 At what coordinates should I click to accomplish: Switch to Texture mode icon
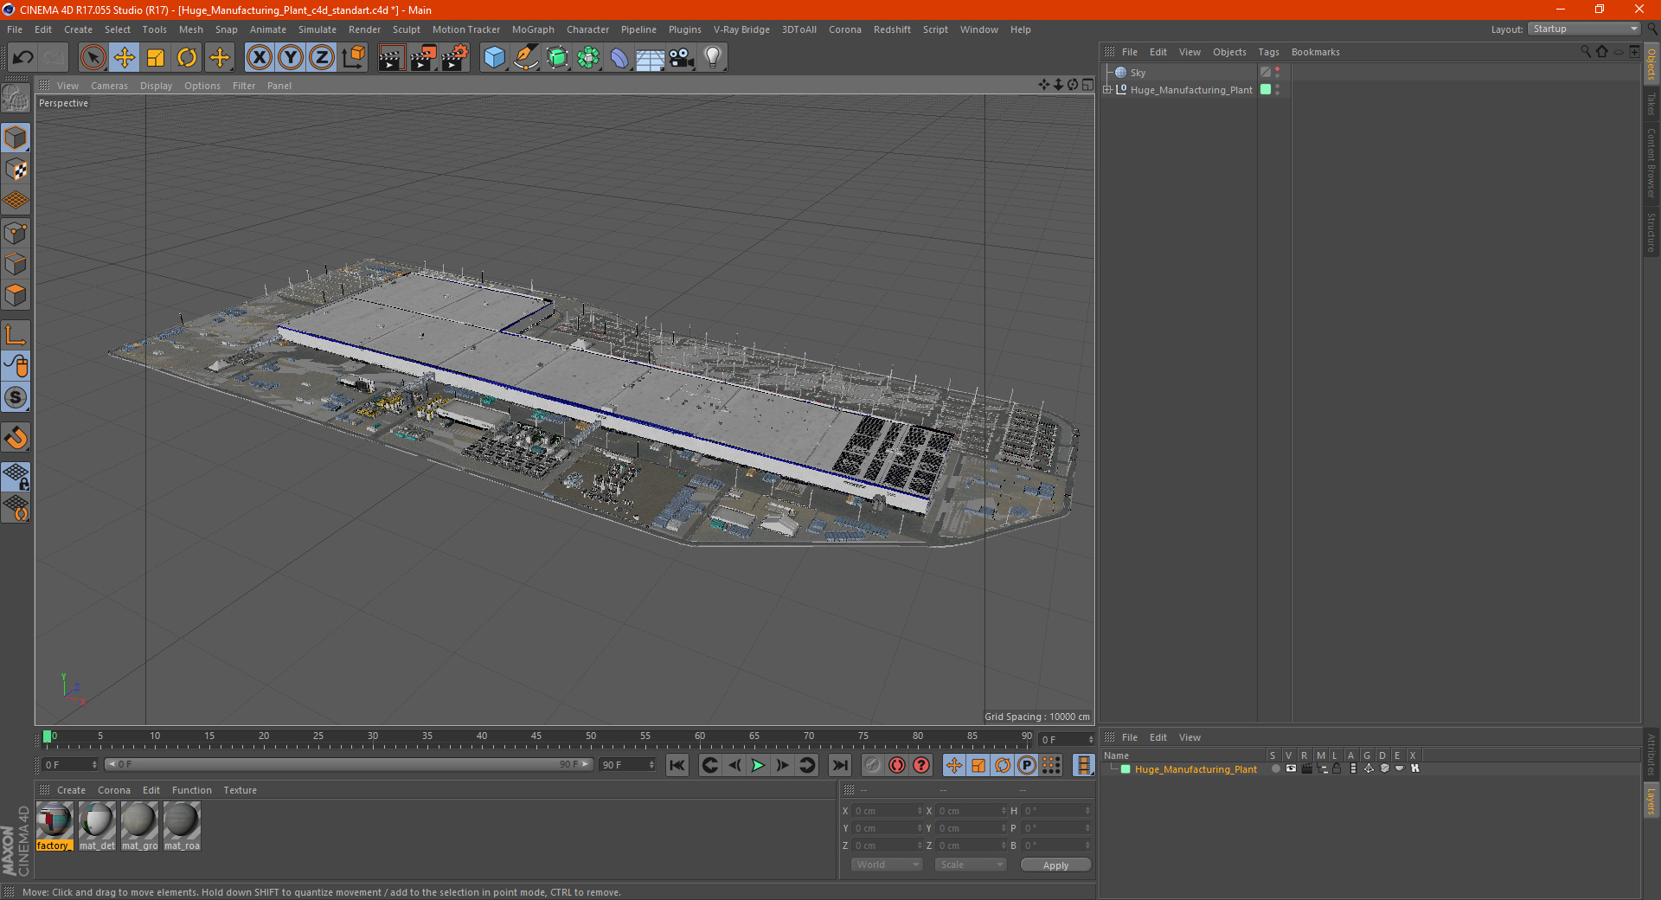(16, 170)
